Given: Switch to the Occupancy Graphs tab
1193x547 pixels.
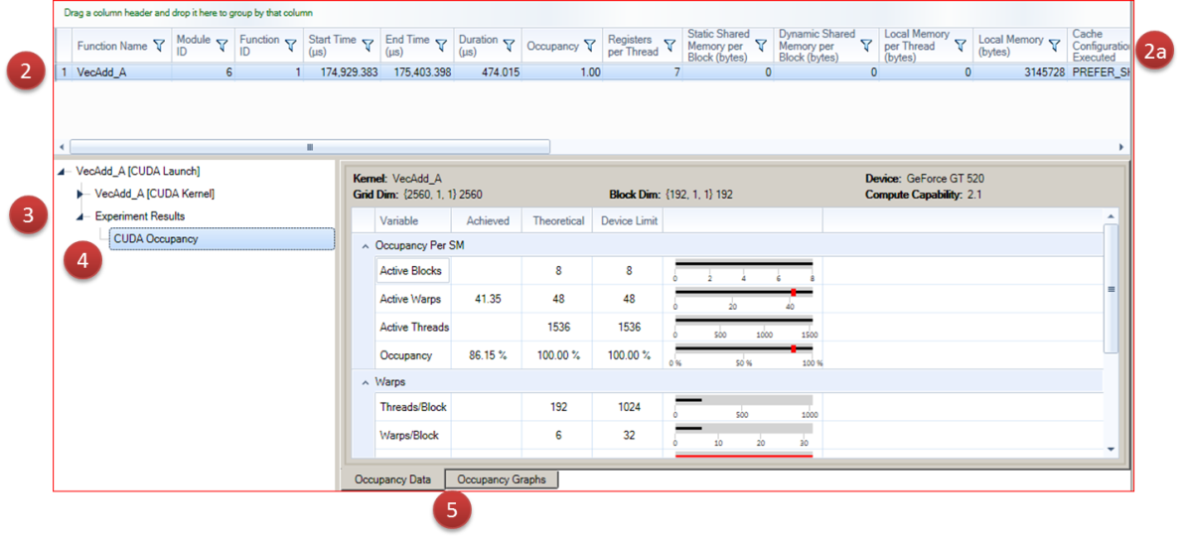Looking at the screenshot, I should 501,479.
